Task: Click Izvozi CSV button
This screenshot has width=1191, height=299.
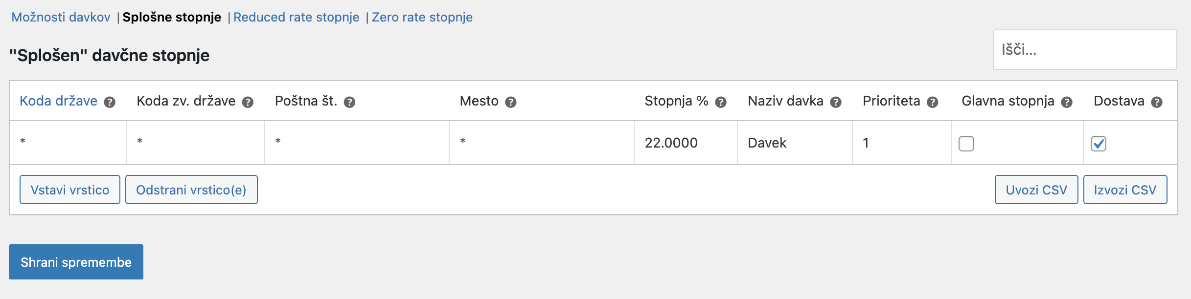Action: tap(1125, 190)
